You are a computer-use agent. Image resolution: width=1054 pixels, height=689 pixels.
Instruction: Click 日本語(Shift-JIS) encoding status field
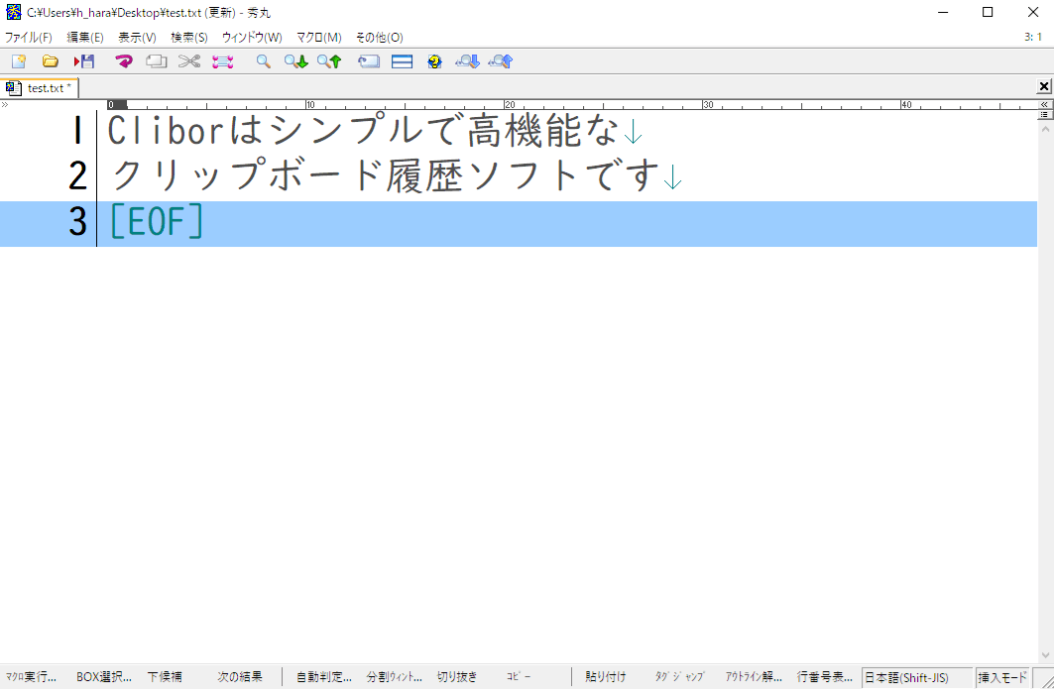(917, 677)
